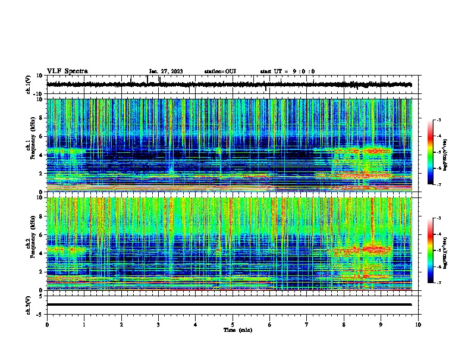
Task: Click the time axis tick label '3'
Action: (x=158, y=325)
